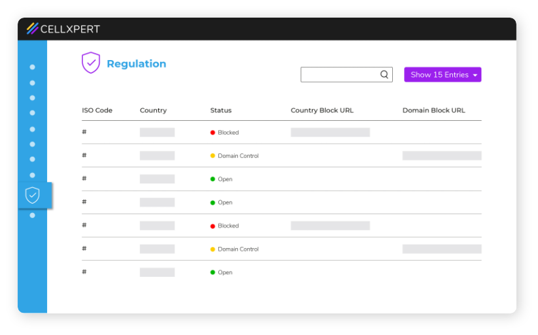Click the Country Block URL column header
Viewport: 538px width, 335px height.
tap(322, 110)
